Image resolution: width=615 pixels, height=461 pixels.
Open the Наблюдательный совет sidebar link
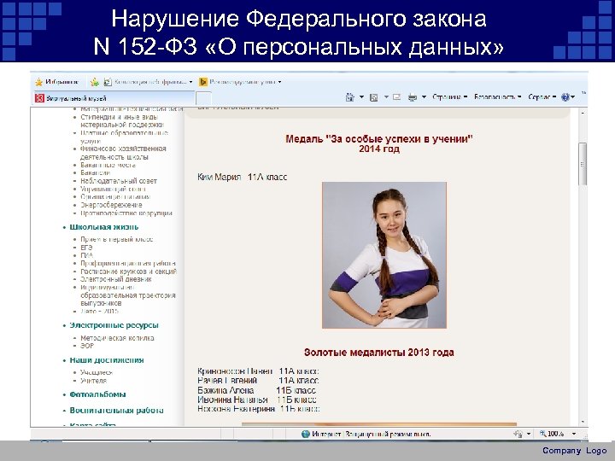coord(119,181)
